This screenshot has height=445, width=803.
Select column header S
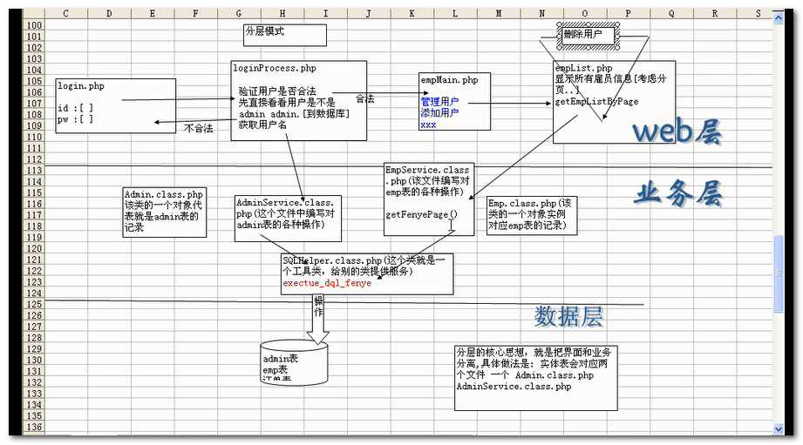point(759,14)
